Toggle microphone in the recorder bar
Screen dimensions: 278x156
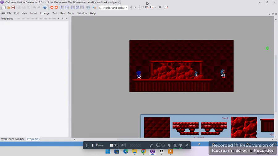coord(175,145)
